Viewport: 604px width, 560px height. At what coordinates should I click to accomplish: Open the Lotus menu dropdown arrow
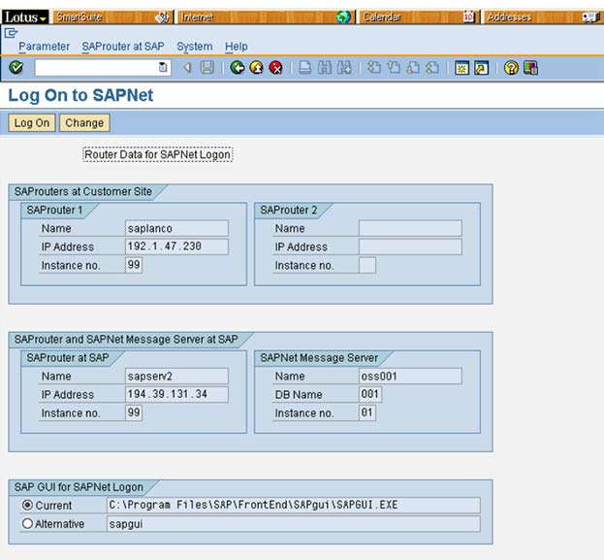click(x=44, y=17)
